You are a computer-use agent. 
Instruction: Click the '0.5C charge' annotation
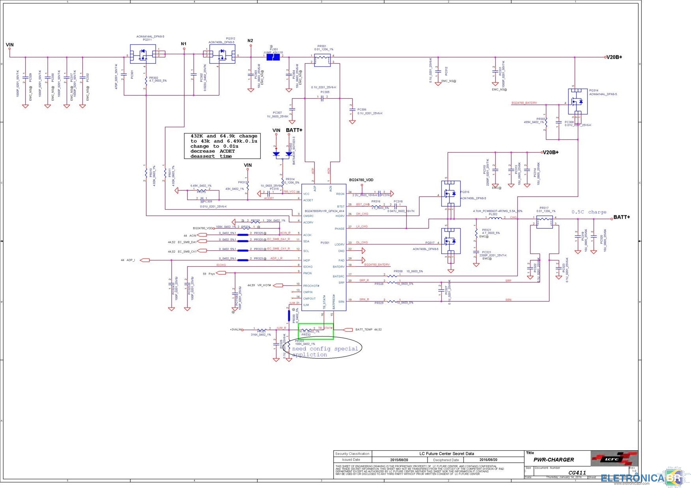pyautogui.click(x=589, y=212)
